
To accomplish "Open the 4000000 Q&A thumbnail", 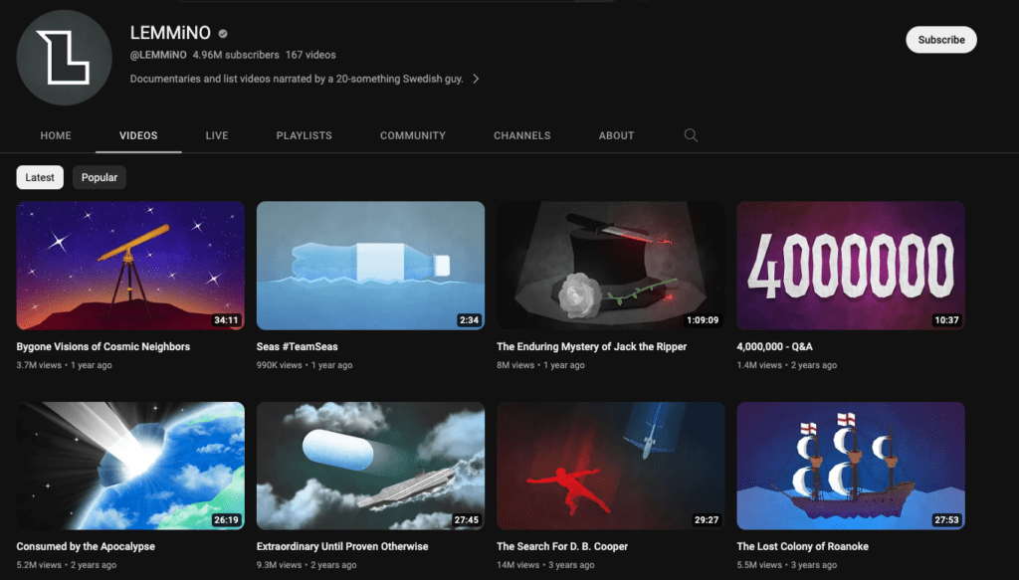I will [851, 266].
